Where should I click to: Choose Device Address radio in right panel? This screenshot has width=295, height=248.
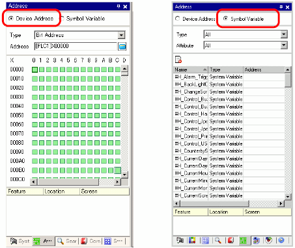[x=178, y=19]
